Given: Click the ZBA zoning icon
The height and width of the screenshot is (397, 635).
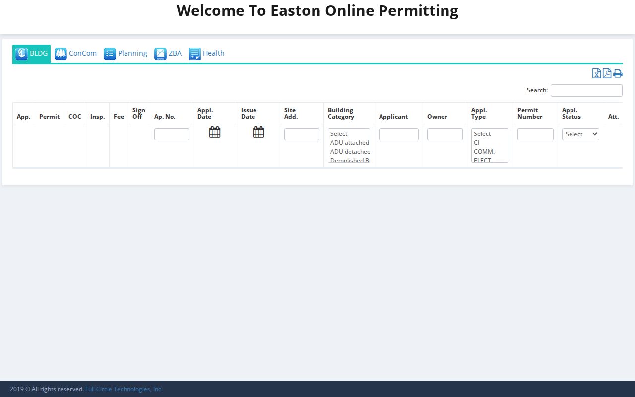Looking at the screenshot, I should pos(160,54).
